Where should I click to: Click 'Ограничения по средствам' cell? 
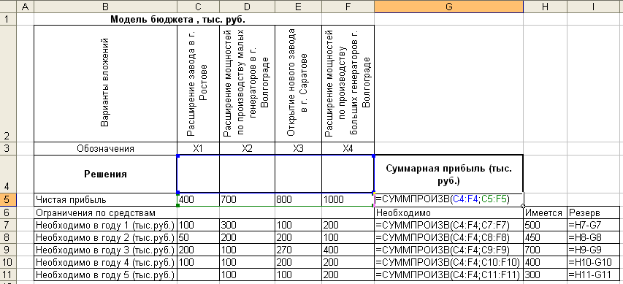coord(105,212)
